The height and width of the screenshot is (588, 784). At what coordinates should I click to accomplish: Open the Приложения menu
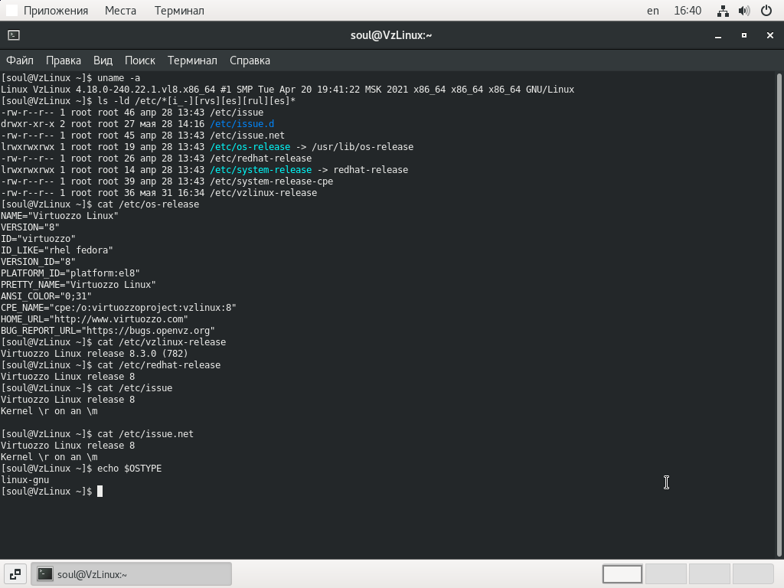[55, 11]
